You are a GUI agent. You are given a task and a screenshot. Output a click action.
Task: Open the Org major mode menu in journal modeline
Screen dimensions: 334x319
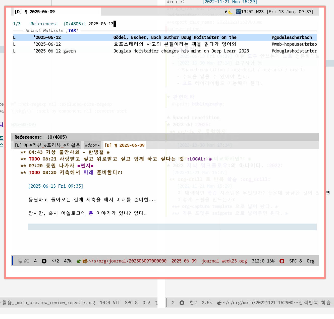pos(310,261)
